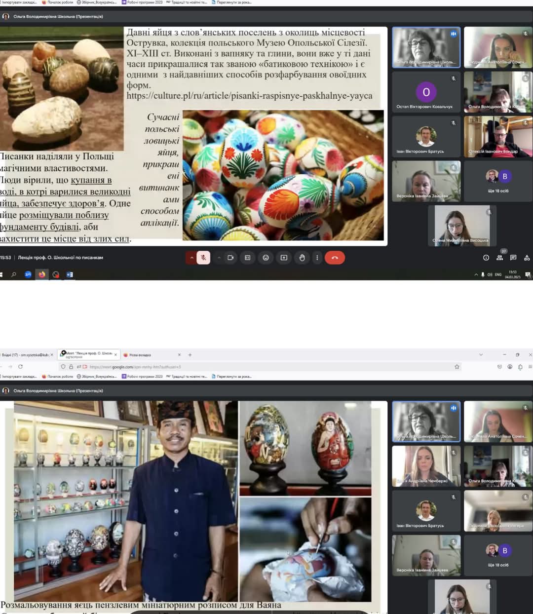Open Word from Windows taskbar
This screenshot has height=614, width=533.
pyautogui.click(x=70, y=274)
